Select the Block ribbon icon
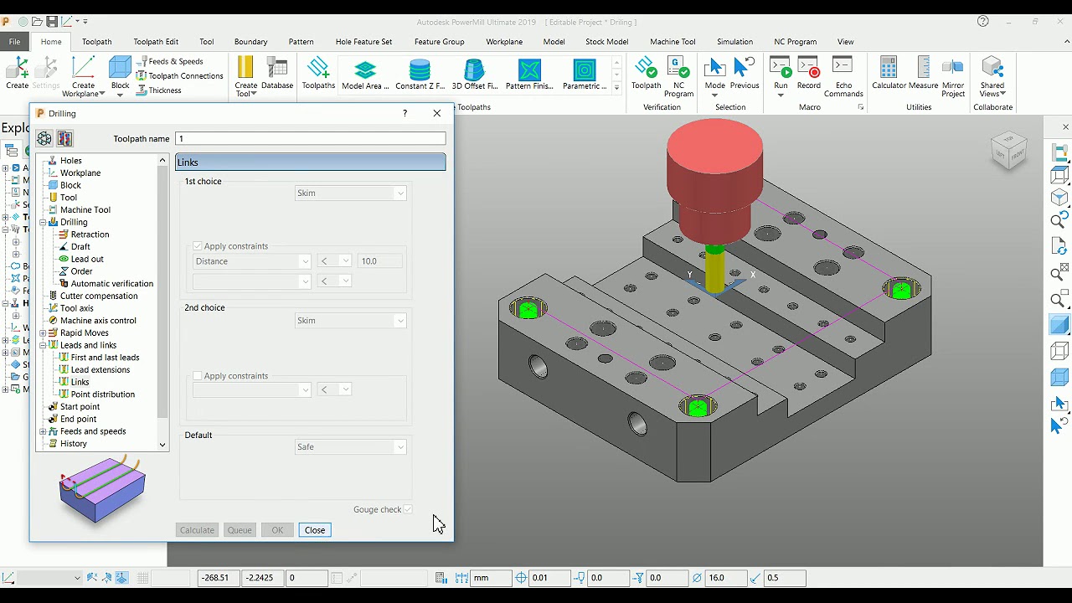 121,76
